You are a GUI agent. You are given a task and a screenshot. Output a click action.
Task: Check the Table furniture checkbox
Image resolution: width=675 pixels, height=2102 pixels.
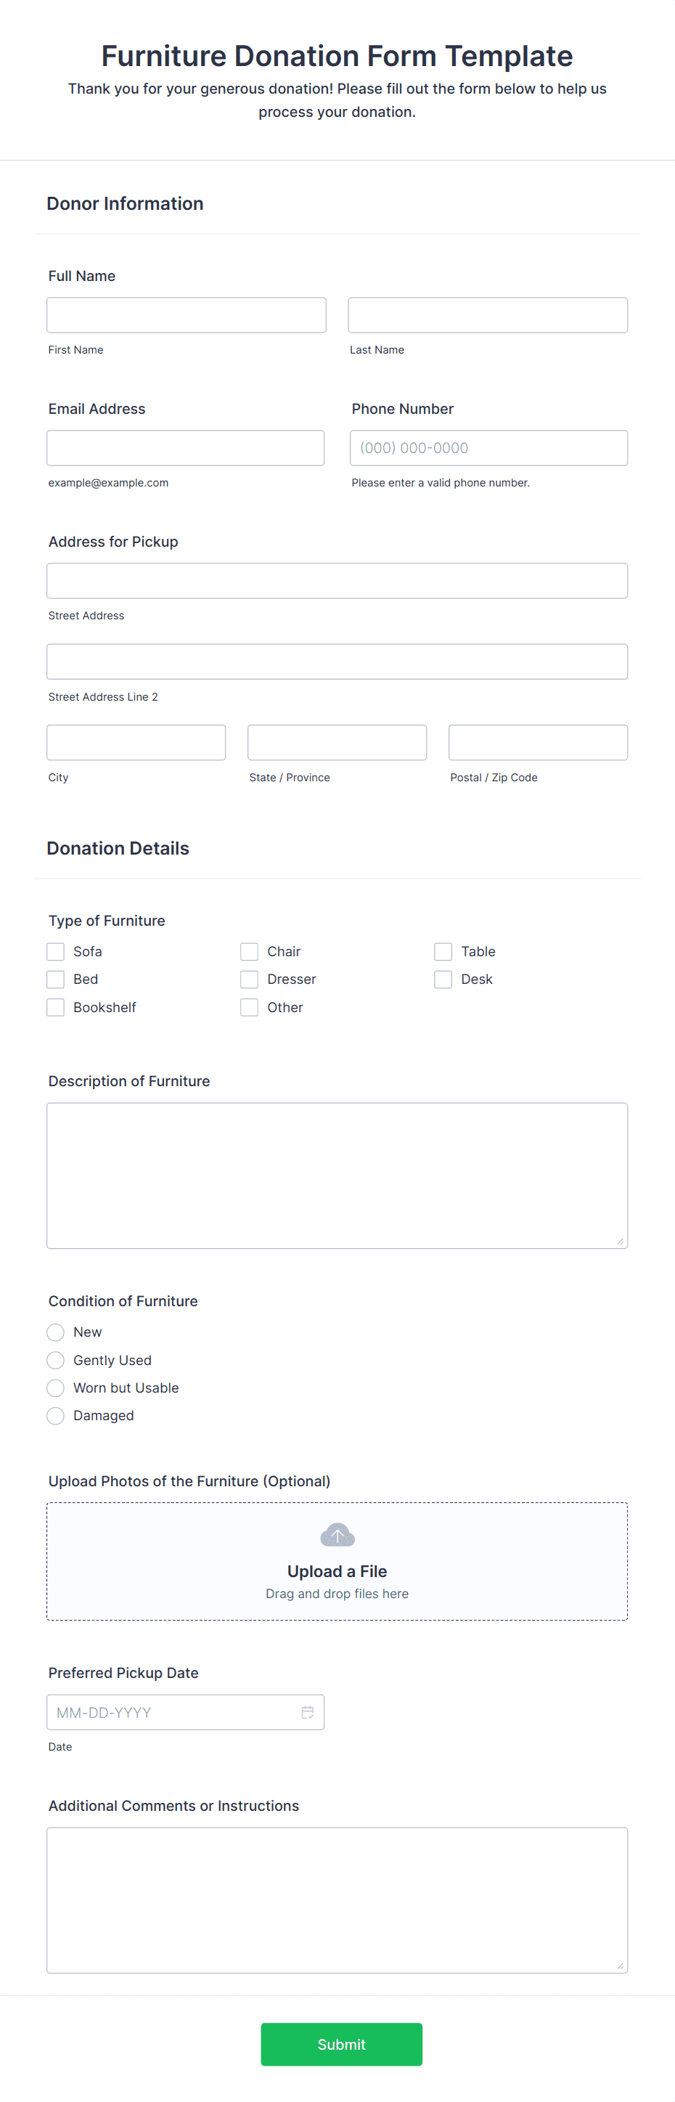(443, 951)
